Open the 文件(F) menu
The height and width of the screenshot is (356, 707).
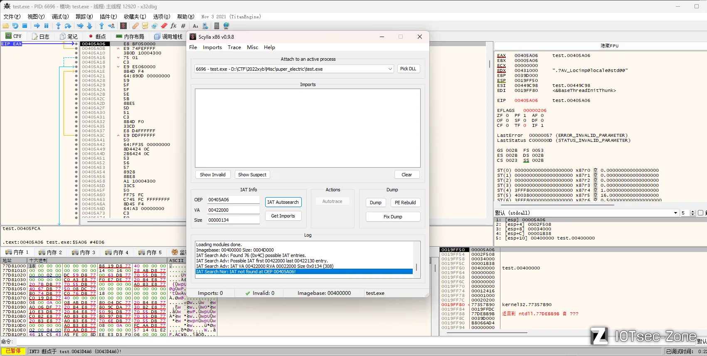(x=12, y=17)
